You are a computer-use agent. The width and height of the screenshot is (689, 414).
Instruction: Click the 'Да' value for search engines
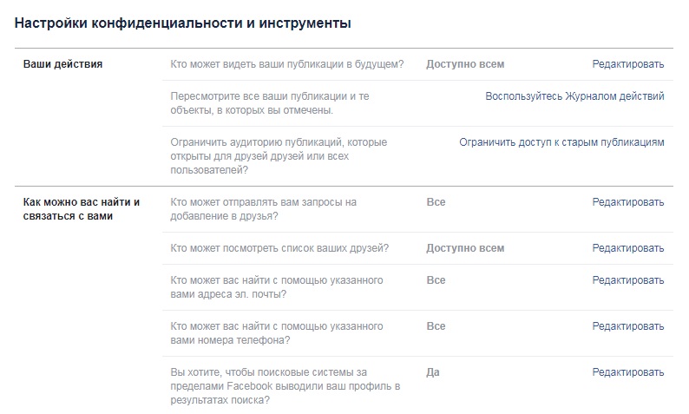[x=433, y=372]
